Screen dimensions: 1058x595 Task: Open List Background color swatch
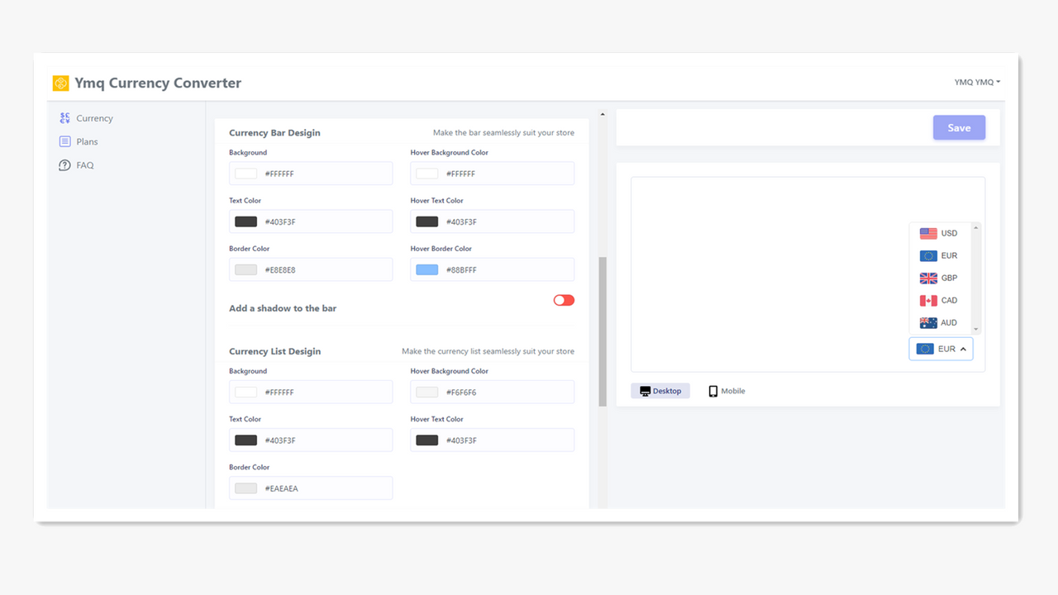[245, 393]
